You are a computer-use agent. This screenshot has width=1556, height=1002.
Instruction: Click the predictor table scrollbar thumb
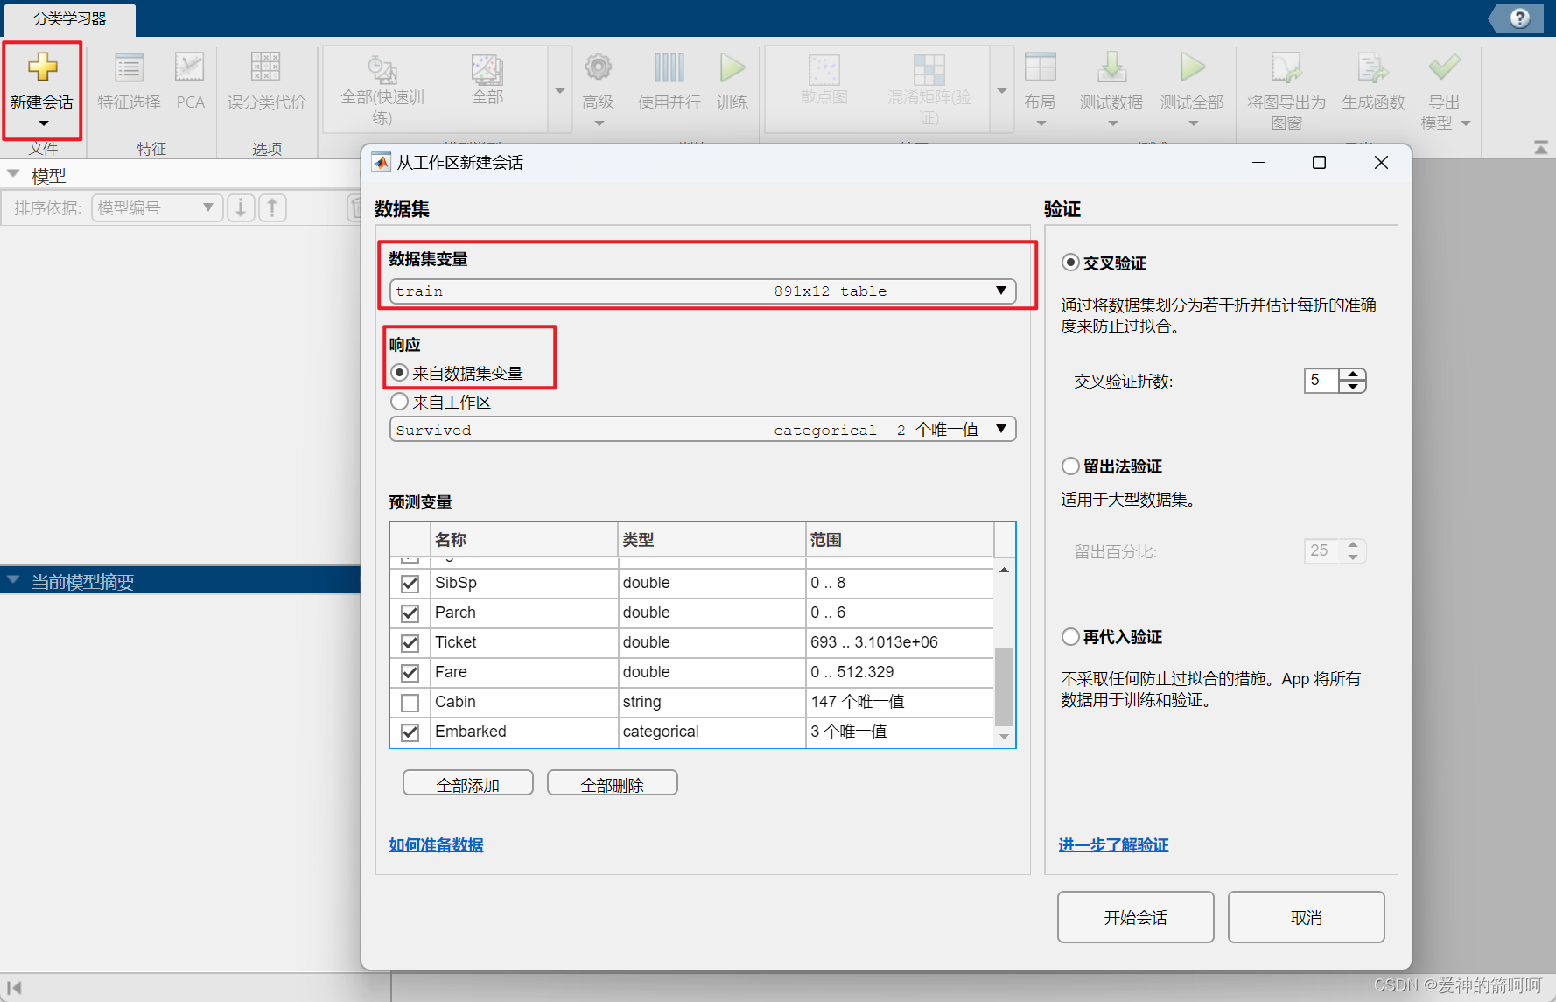pos(1004,687)
